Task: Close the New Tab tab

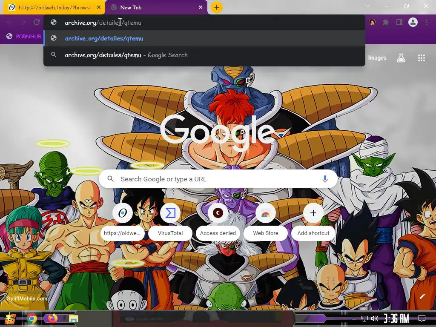Action: (201, 8)
